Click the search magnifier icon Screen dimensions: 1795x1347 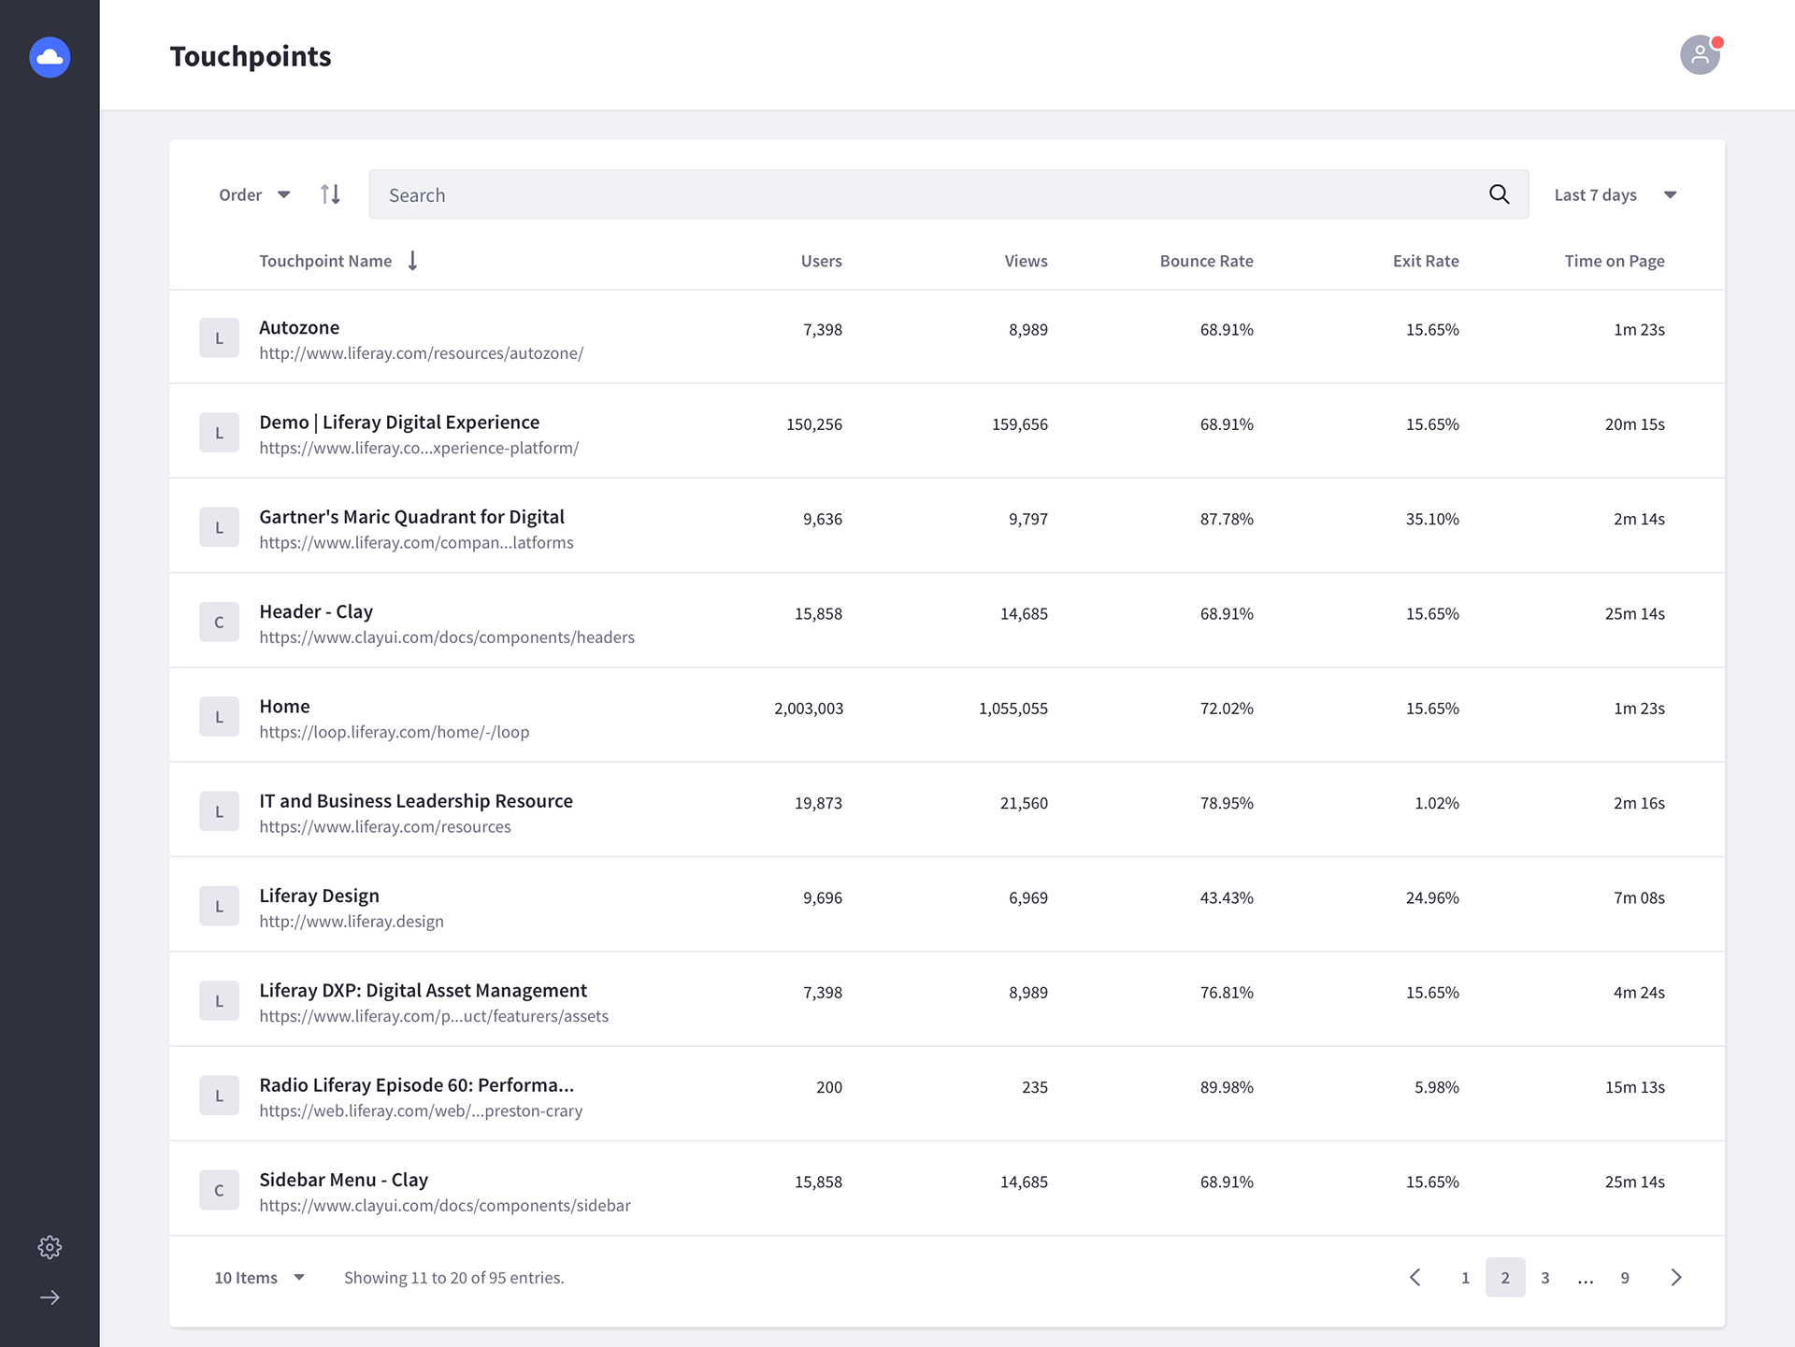click(1499, 194)
